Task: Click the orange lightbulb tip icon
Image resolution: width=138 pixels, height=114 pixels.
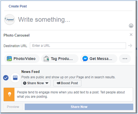Action: click(x=9, y=95)
